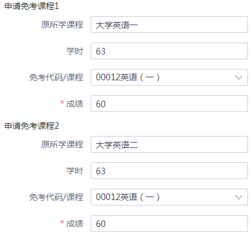Image resolution: width=251 pixels, height=236 pixels.
Task: Click the 学时 field under 申请免考课程2
Action: coord(169,171)
